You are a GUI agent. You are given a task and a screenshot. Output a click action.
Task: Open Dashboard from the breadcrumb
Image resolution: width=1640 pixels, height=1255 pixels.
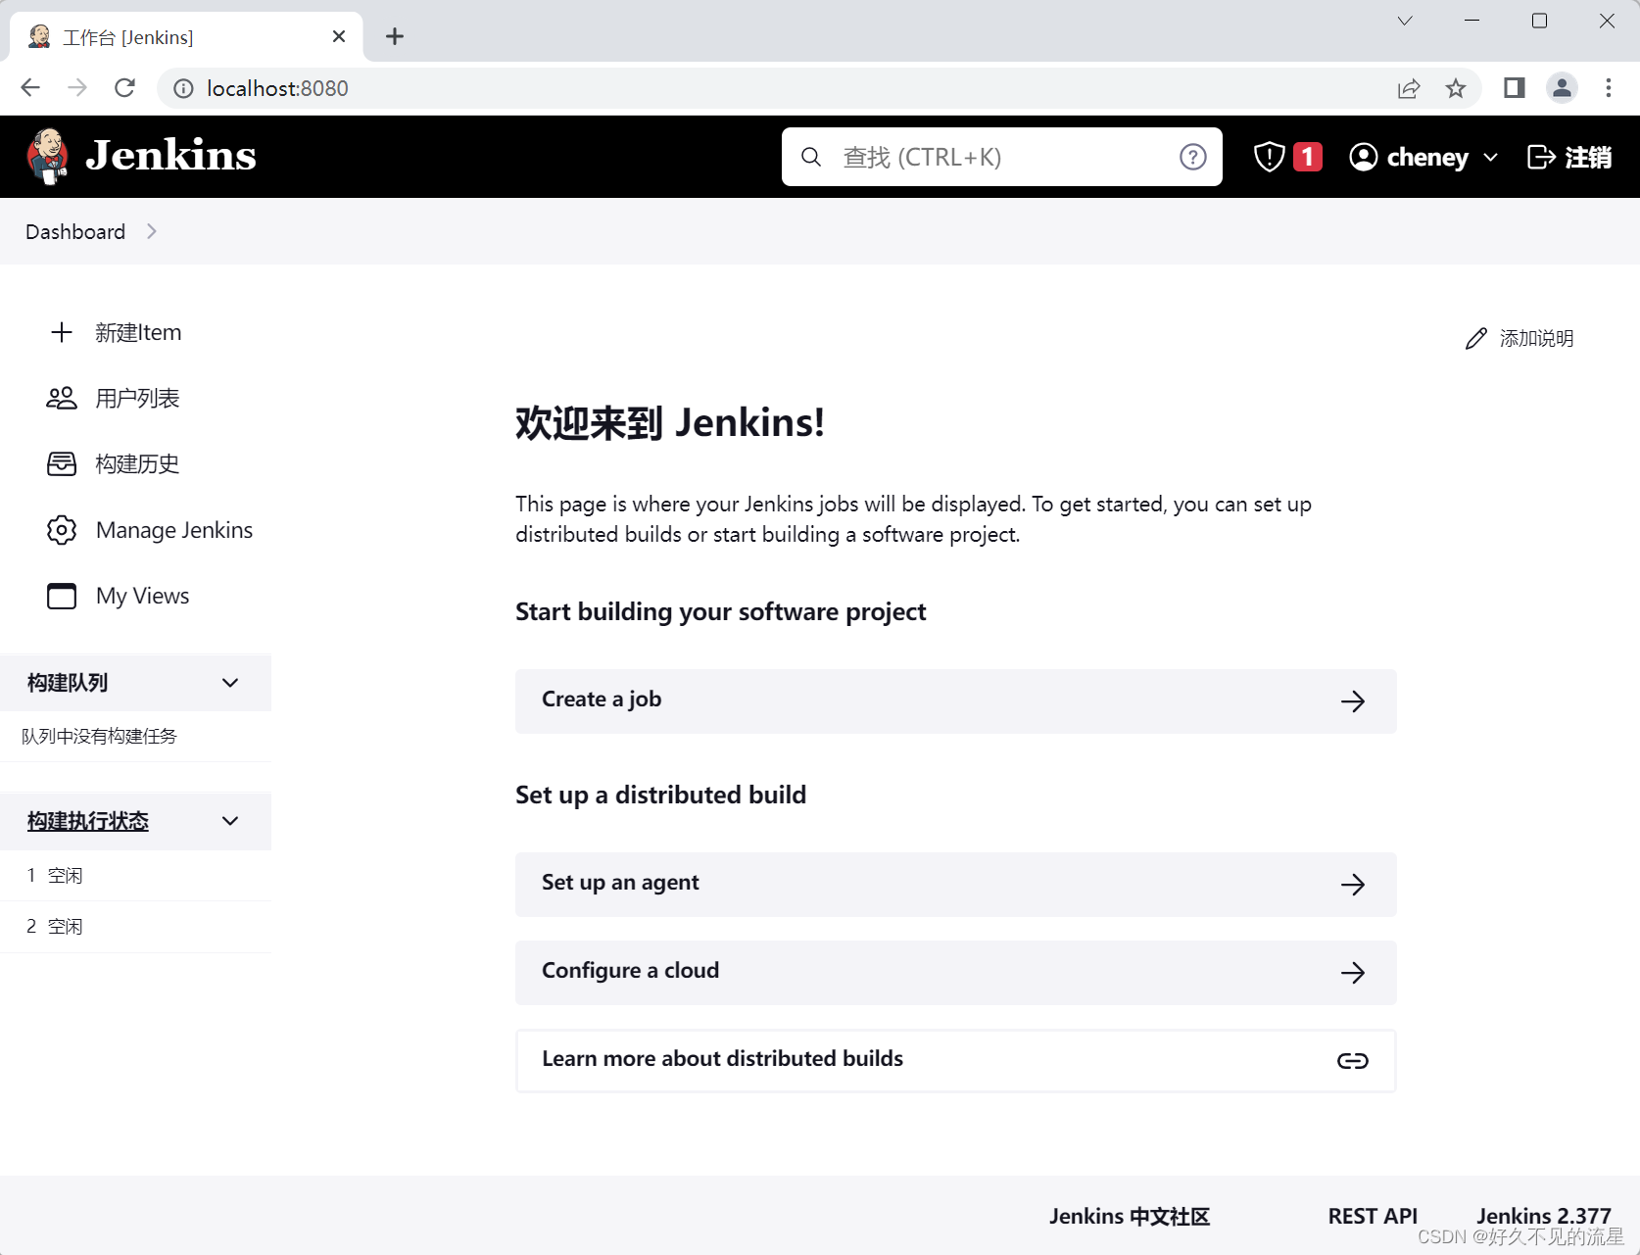74,231
